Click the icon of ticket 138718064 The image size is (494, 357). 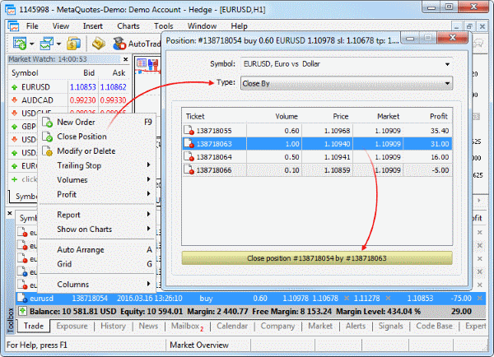click(x=189, y=157)
